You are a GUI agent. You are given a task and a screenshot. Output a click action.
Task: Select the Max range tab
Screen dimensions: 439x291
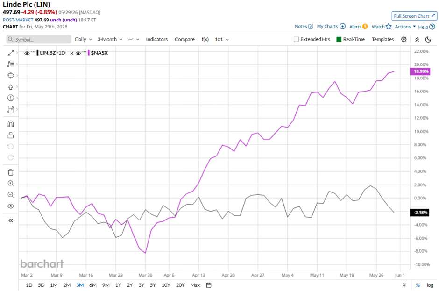195,285
